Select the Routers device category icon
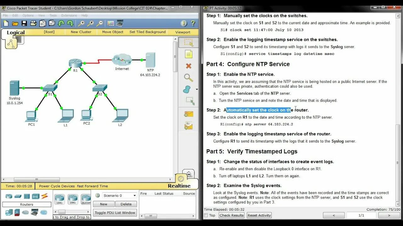Viewport: 403px width, 226px height. pos(9,196)
